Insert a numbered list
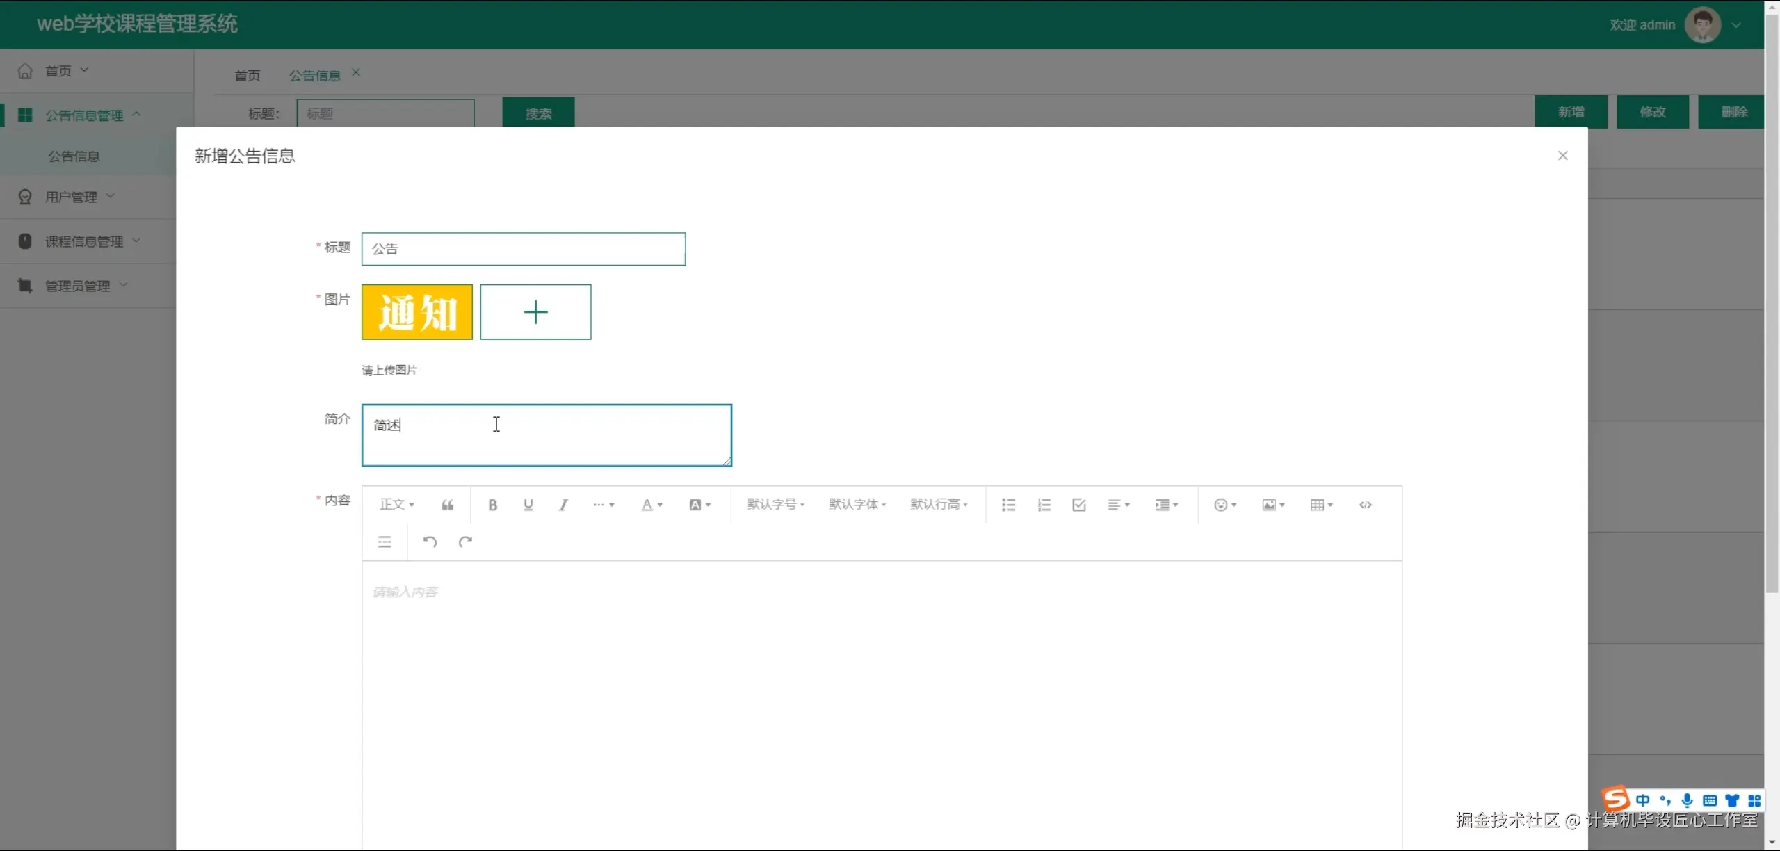This screenshot has height=851, width=1780. click(x=1044, y=505)
